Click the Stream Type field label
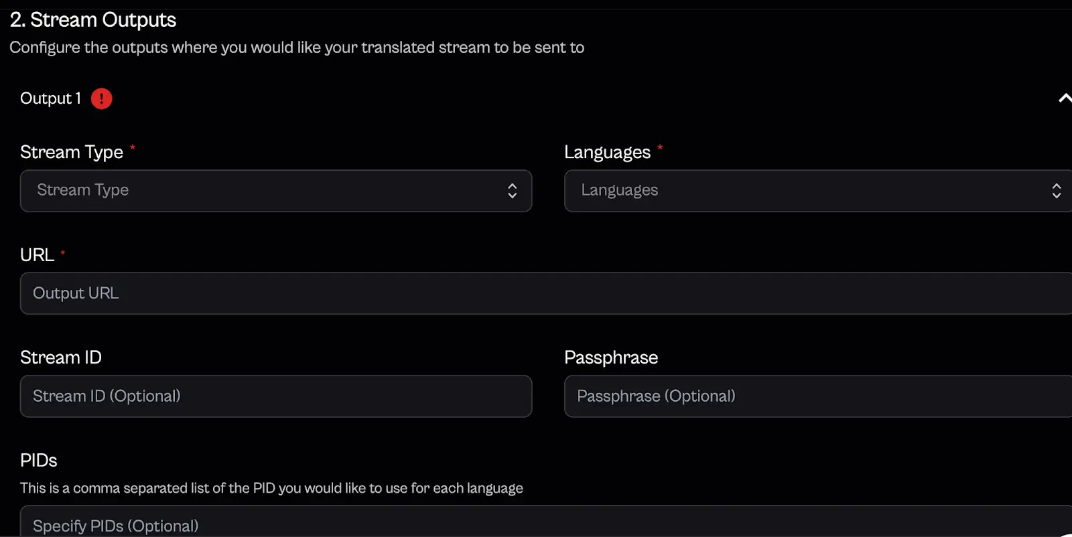The width and height of the screenshot is (1072, 537). pos(72,152)
